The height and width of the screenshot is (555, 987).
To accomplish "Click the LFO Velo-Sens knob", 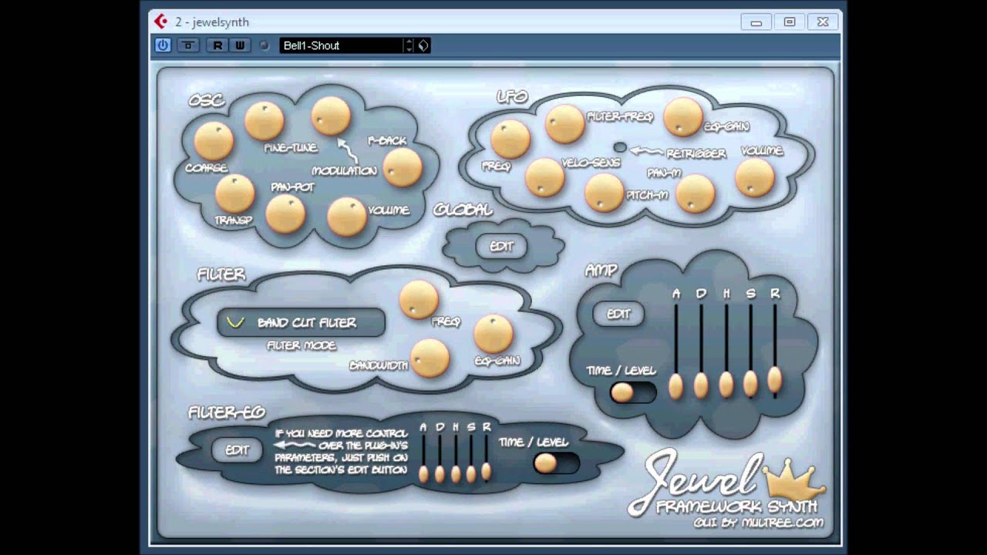I will point(544,177).
